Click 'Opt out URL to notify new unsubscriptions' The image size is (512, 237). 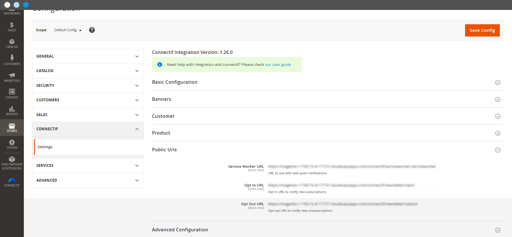pos(300,211)
